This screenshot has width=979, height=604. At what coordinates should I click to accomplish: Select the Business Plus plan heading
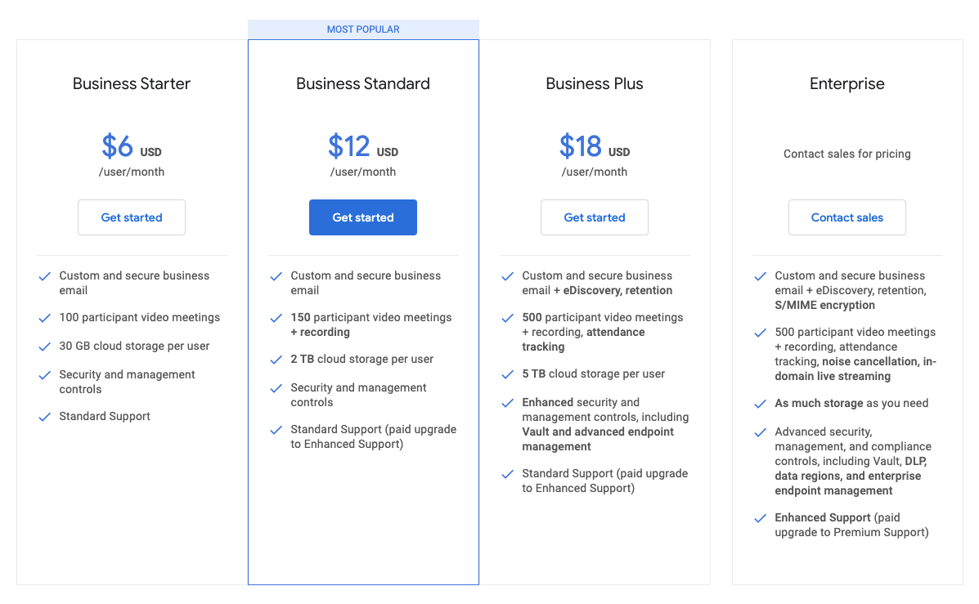(x=595, y=83)
